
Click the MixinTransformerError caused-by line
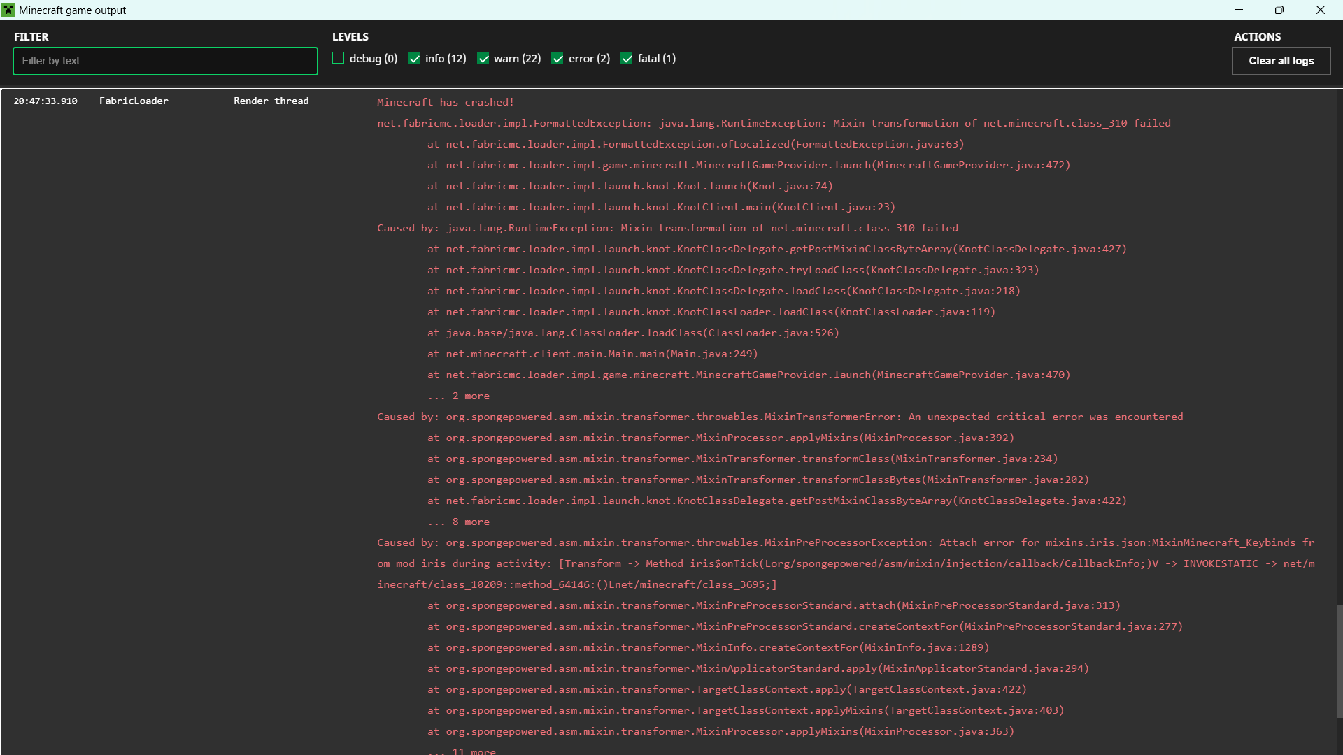point(780,417)
